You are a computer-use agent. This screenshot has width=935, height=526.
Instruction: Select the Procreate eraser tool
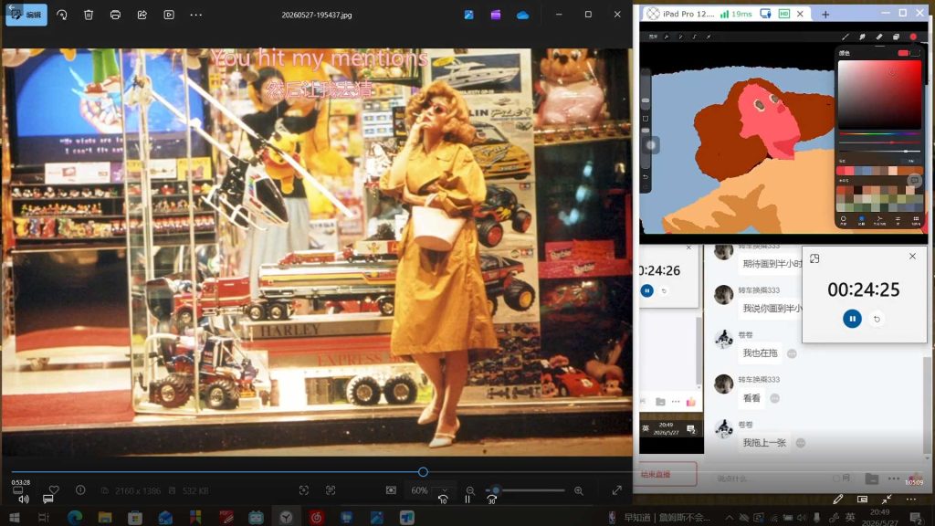pos(879,37)
